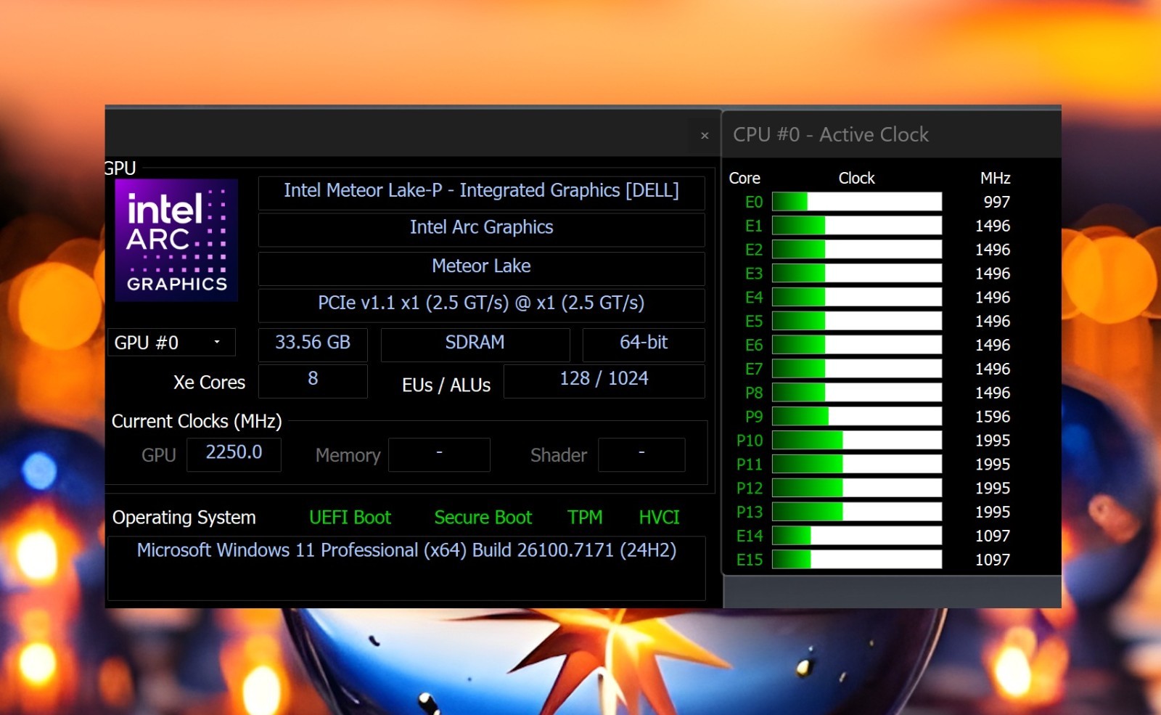The image size is (1161, 715).
Task: Click the 33.56 GB memory size value
Action: [x=313, y=343]
